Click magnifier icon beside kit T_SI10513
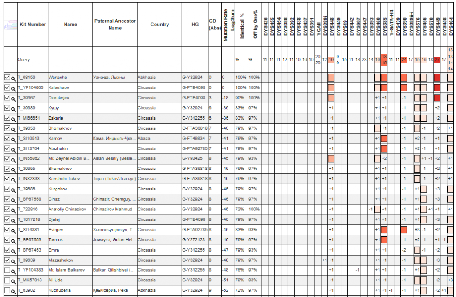This screenshot has height=297, width=456. click(x=14, y=139)
